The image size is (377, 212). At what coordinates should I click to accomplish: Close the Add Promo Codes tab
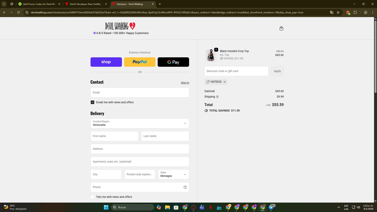tap(59, 4)
